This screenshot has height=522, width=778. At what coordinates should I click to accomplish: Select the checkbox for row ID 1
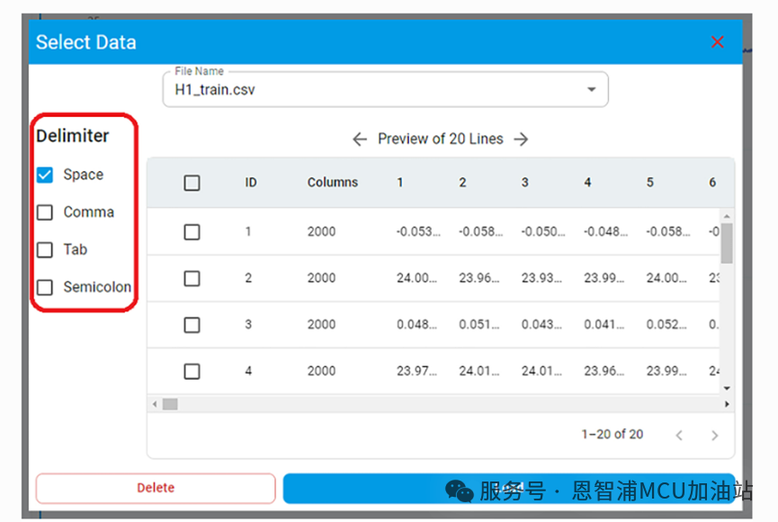pyautogui.click(x=192, y=232)
